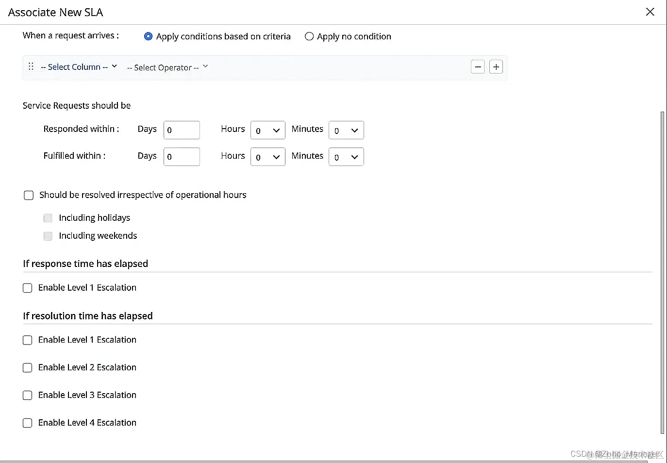Viewport: 667px width, 463px height.
Task: Tick Enable Level 2 Escalation checkbox
Action: coord(28,367)
